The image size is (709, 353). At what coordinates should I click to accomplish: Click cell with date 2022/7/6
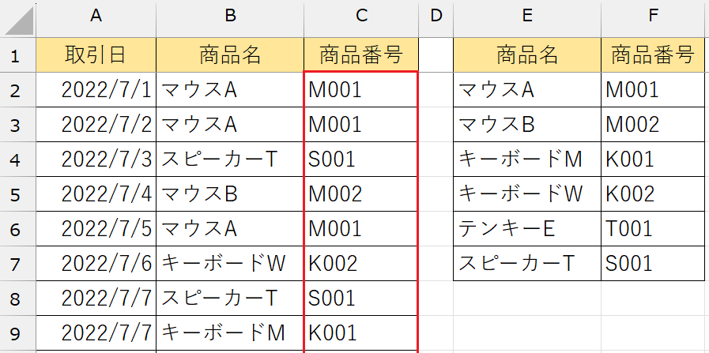(96, 263)
